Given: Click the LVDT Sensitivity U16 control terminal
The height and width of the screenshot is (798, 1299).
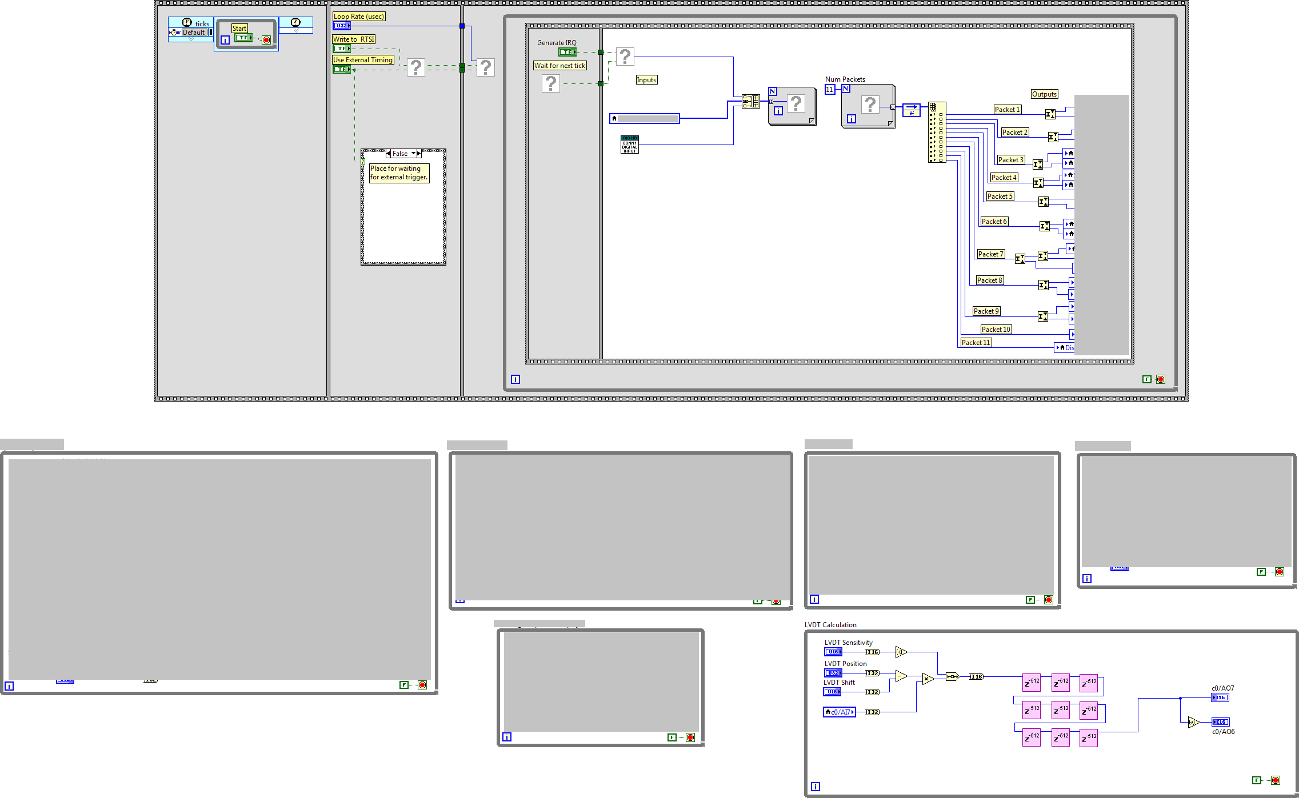Looking at the screenshot, I should [833, 652].
